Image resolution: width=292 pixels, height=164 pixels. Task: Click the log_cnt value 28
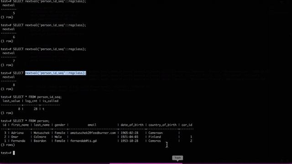click(36, 109)
